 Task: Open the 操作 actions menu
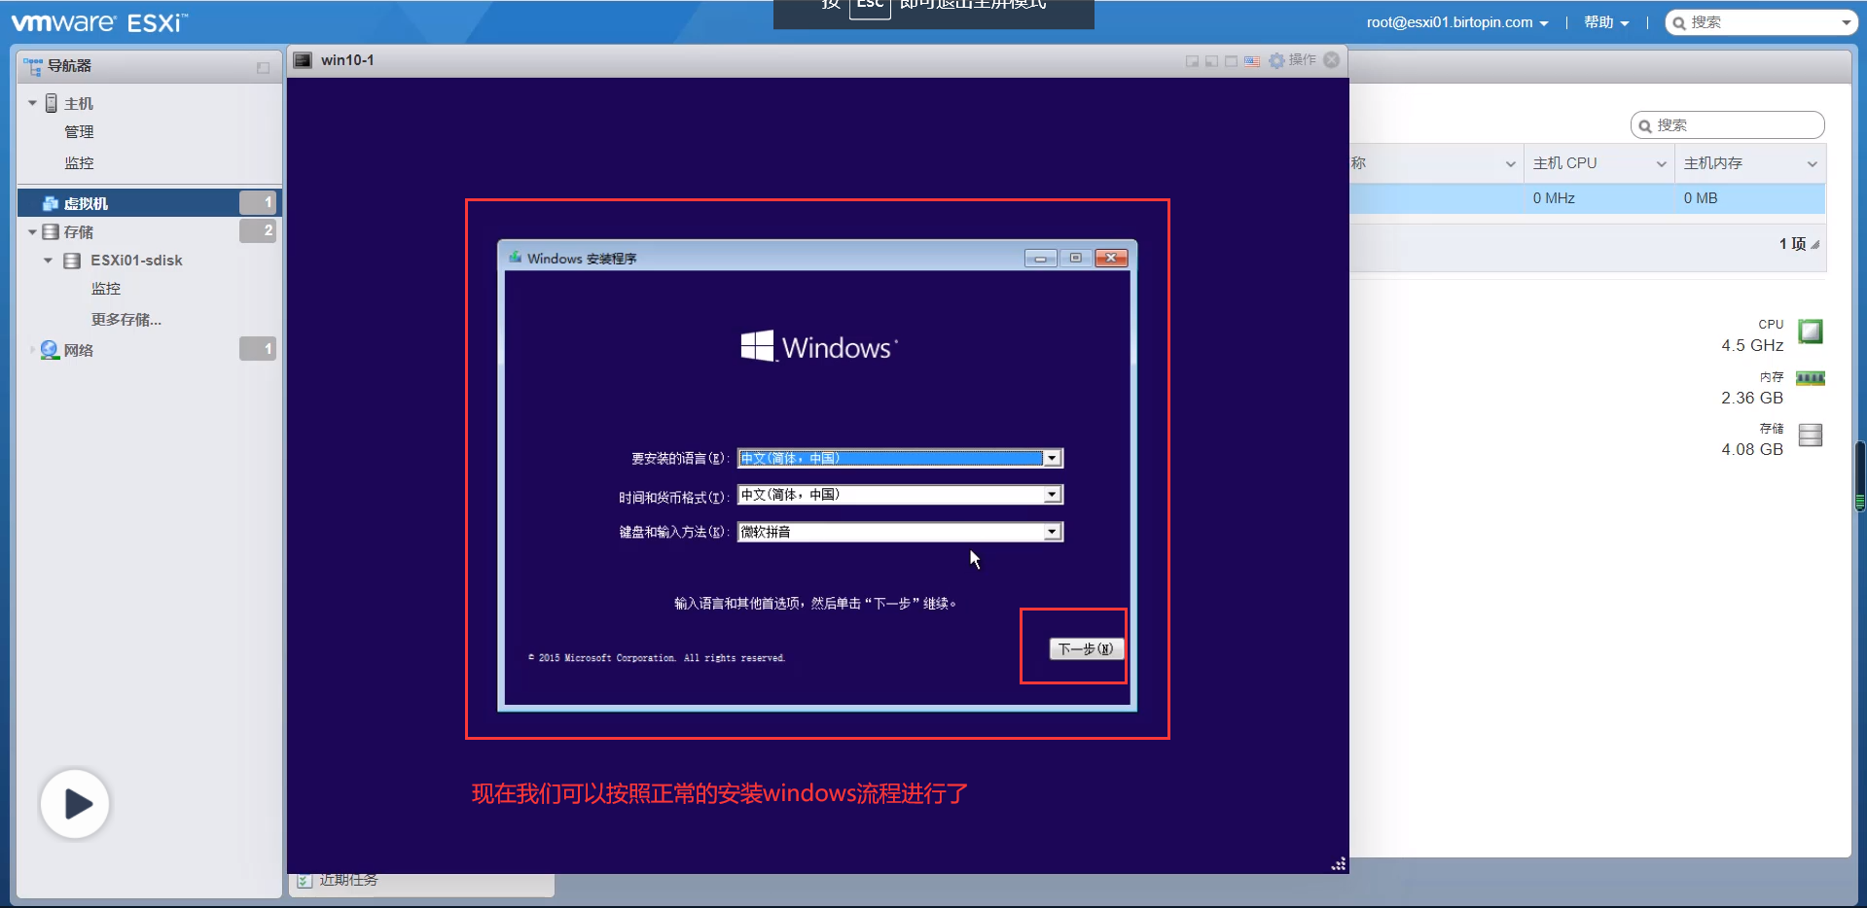click(x=1302, y=60)
